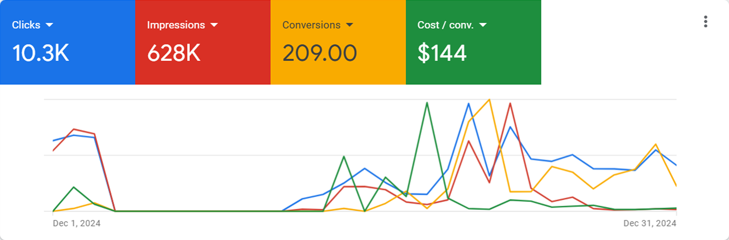Click the Dec 1, 2024 axis label

77,223
